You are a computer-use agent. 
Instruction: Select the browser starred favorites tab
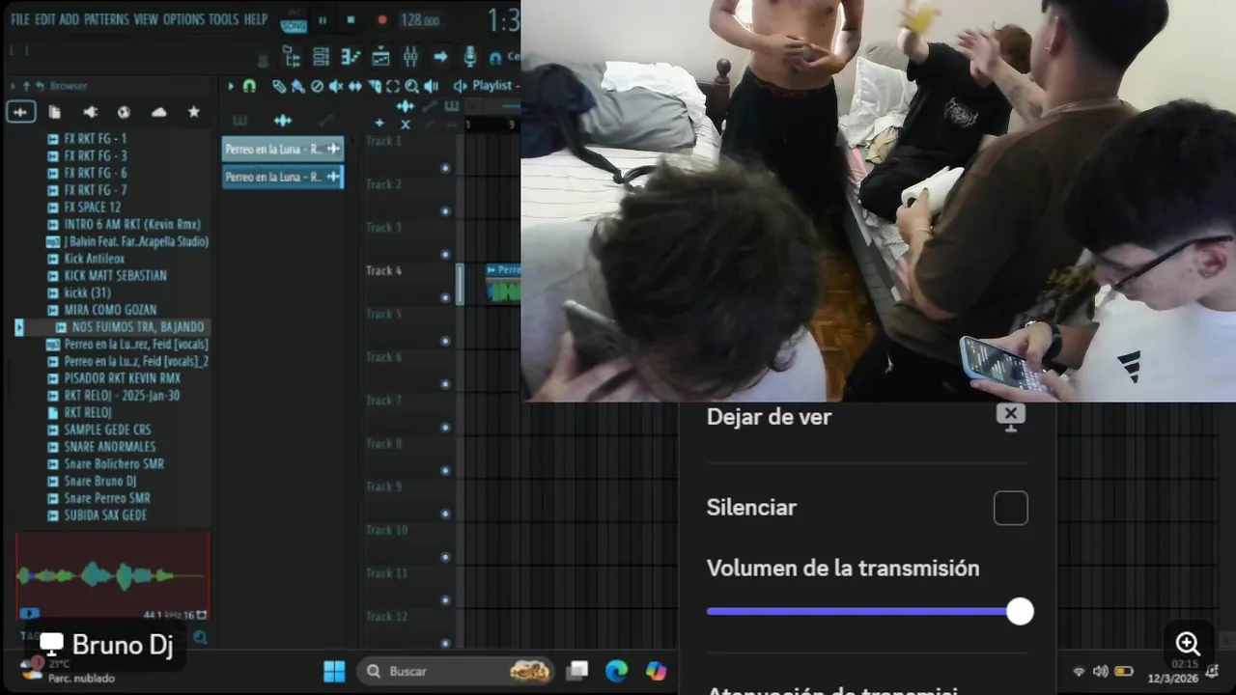pos(194,112)
